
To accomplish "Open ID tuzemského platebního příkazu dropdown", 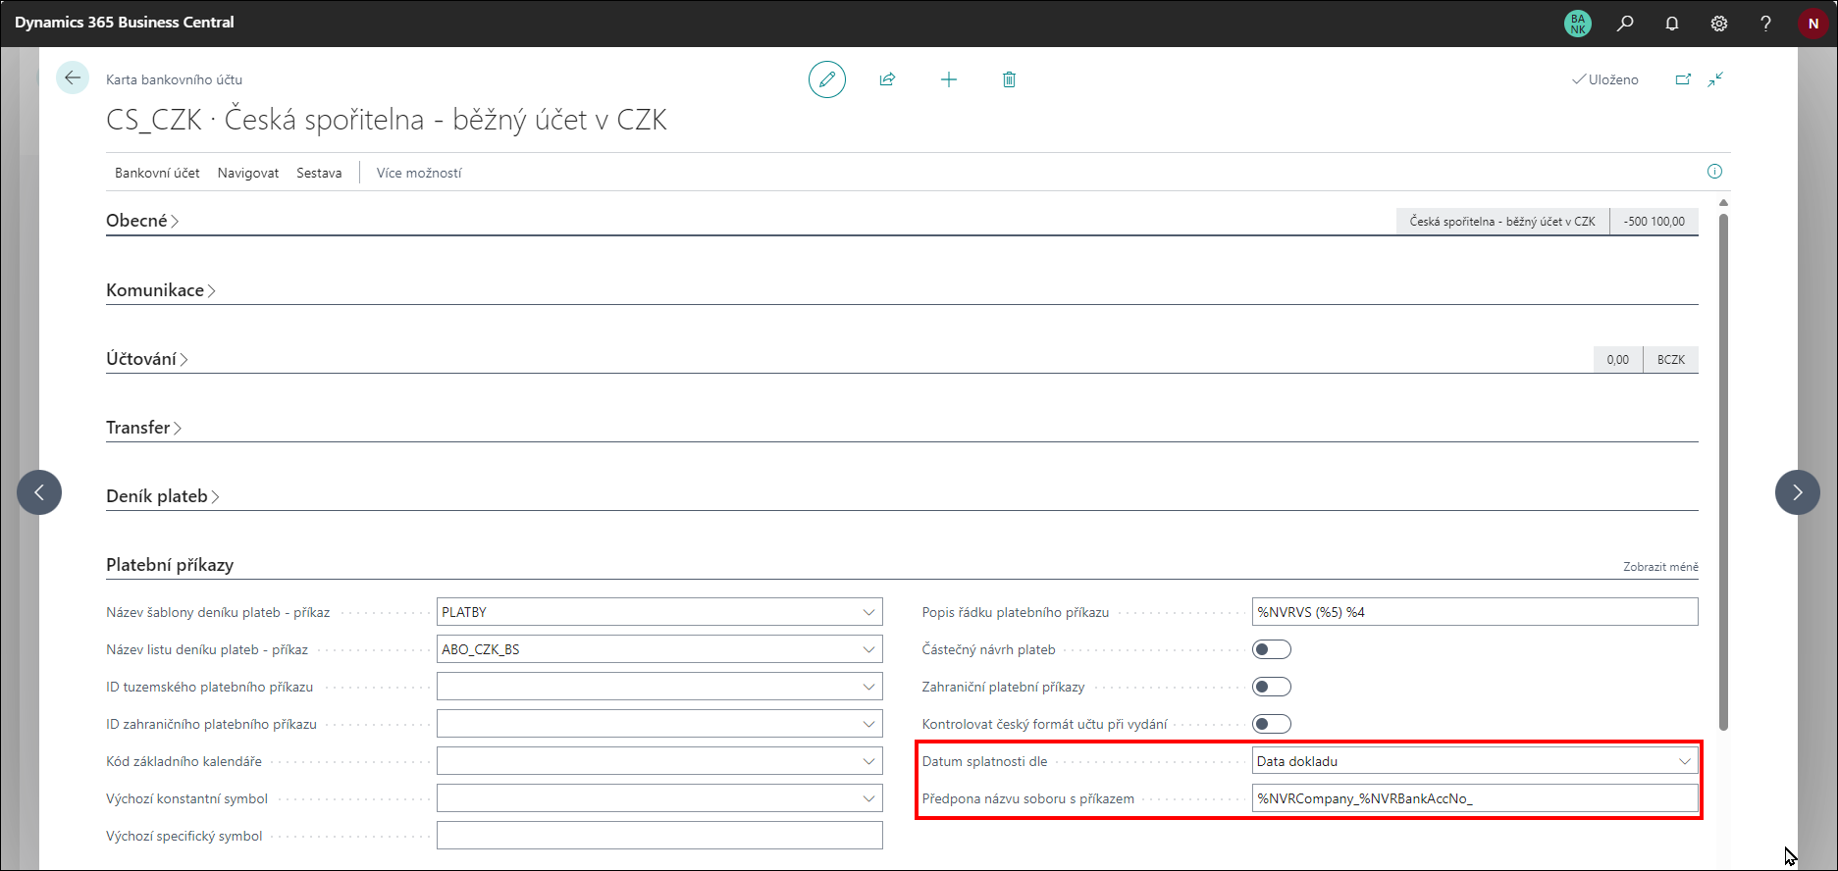I will pos(868,687).
